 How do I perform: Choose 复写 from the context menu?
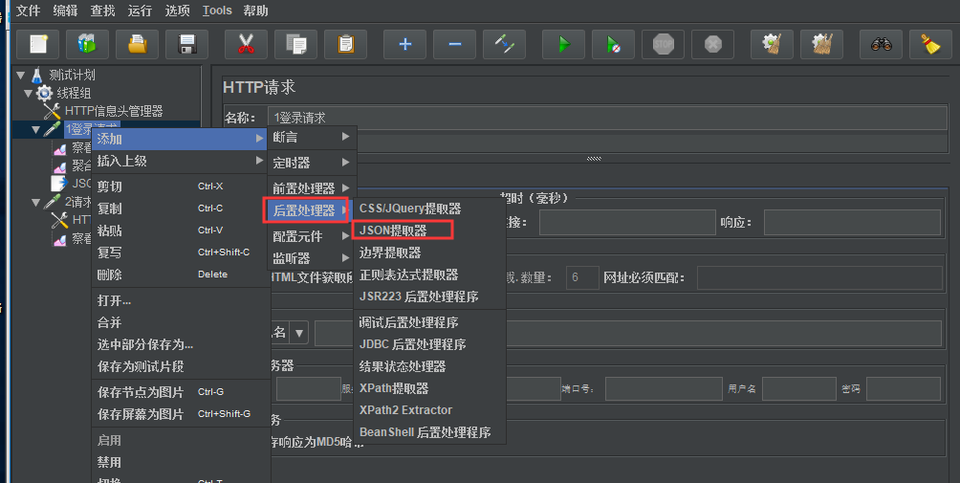pyautogui.click(x=180, y=252)
